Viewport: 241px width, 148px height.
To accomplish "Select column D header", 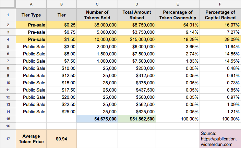I will [x=137, y=4].
